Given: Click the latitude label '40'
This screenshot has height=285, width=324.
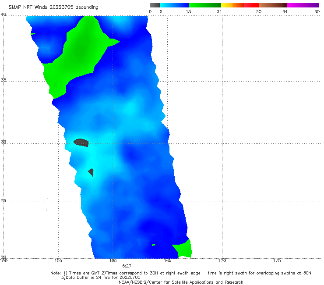Looking at the screenshot, I should (4, 14).
